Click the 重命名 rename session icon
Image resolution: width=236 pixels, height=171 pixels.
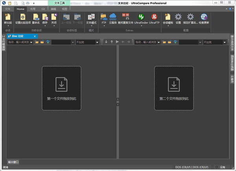[x=36, y=17]
